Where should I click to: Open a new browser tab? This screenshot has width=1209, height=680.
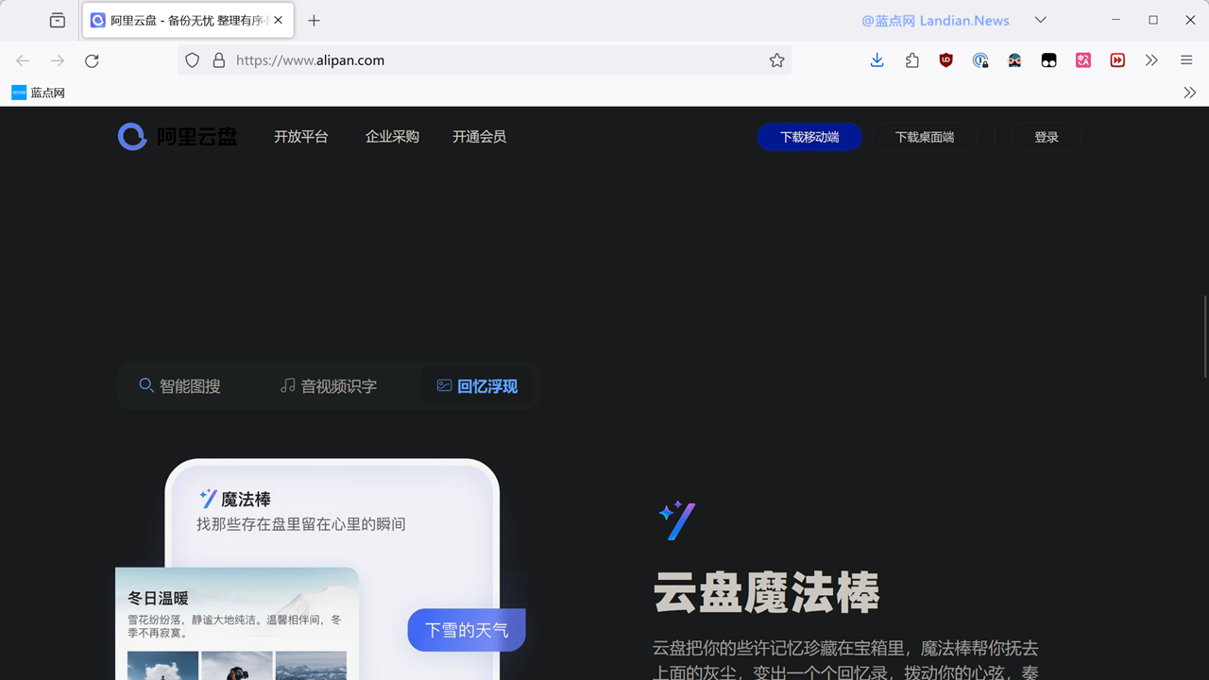315,20
